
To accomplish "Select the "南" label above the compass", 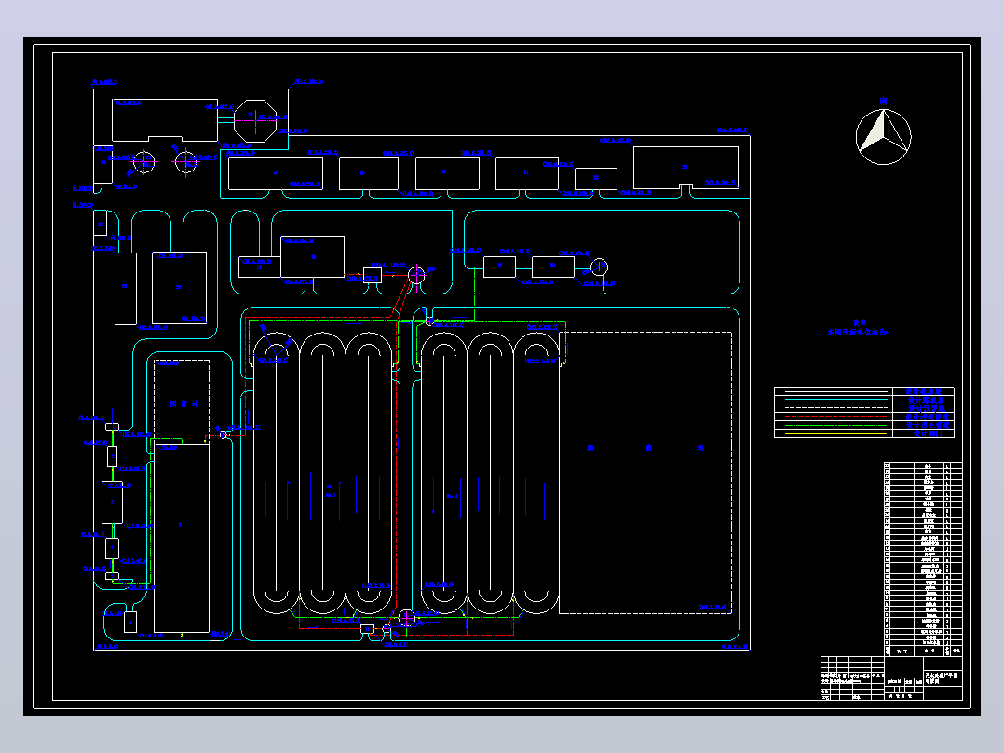I will click(883, 101).
